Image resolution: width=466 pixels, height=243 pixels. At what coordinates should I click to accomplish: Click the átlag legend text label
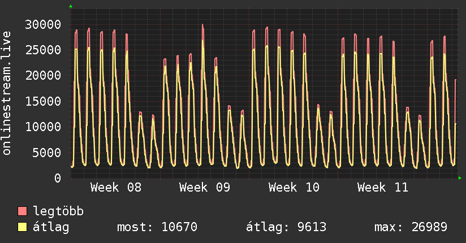tap(51, 228)
